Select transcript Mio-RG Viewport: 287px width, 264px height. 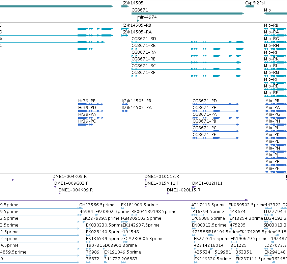pos(271,39)
